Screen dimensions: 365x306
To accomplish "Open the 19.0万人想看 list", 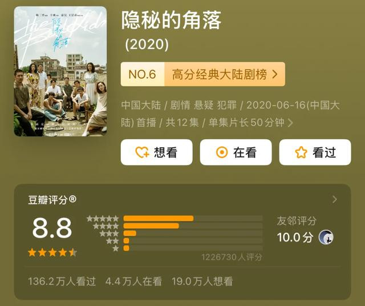I will tap(202, 281).
